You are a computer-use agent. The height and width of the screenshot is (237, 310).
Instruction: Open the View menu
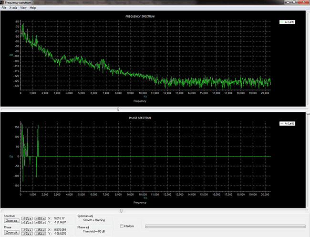pyautogui.click(x=23, y=8)
